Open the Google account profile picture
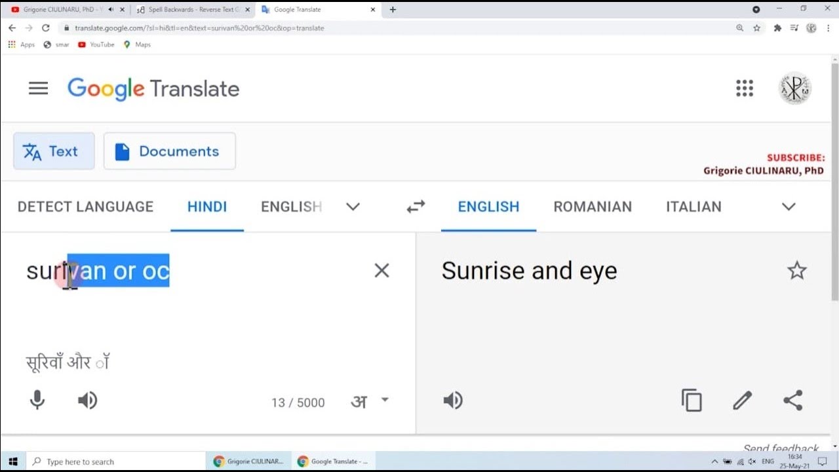The height and width of the screenshot is (472, 839). (x=795, y=88)
